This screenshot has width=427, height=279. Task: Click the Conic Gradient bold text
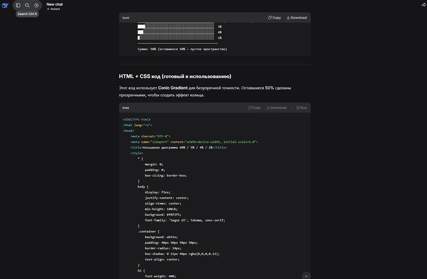(173, 88)
